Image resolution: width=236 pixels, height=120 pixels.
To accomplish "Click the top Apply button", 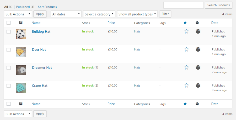I will [40, 14].
